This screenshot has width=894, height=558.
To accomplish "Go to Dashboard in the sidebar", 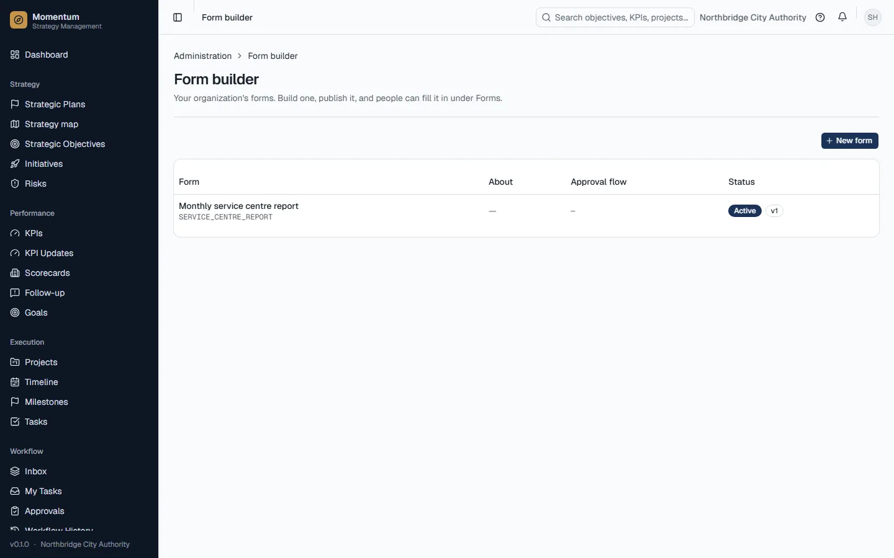I will (x=79, y=55).
